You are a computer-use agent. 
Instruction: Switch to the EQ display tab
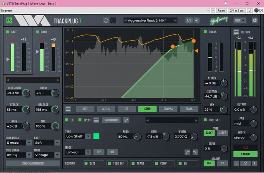point(127,109)
